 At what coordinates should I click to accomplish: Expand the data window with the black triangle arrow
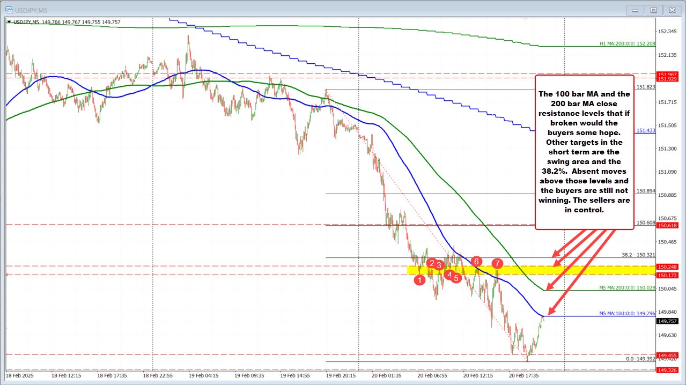[9, 22]
